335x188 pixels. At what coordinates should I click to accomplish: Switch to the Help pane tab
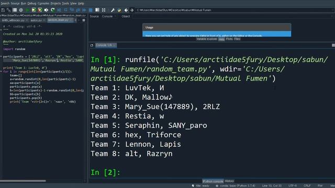221,39
